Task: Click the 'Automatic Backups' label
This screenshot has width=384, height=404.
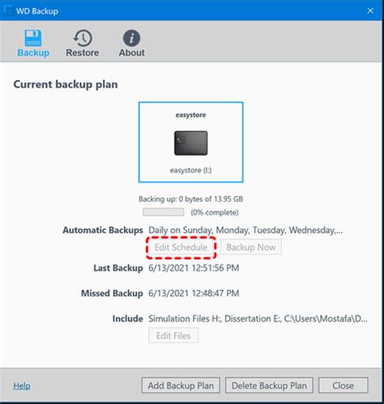Action: pos(103,230)
